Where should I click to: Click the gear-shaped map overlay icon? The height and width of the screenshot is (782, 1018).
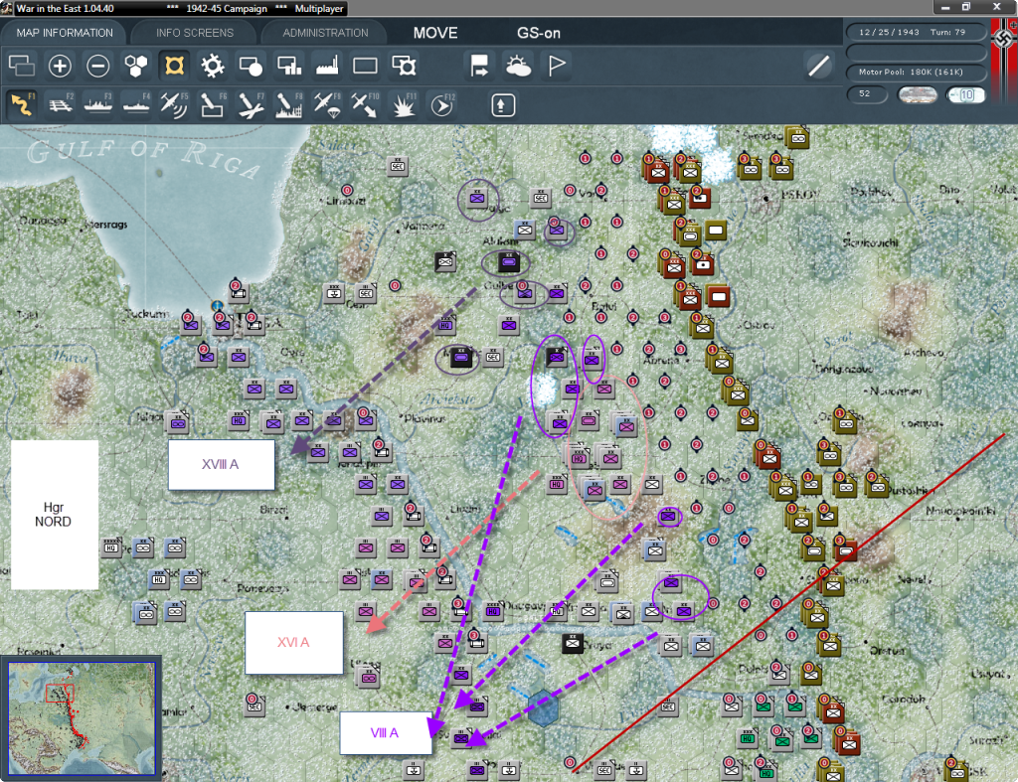(213, 66)
